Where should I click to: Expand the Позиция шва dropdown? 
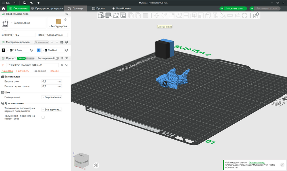click(x=52, y=97)
